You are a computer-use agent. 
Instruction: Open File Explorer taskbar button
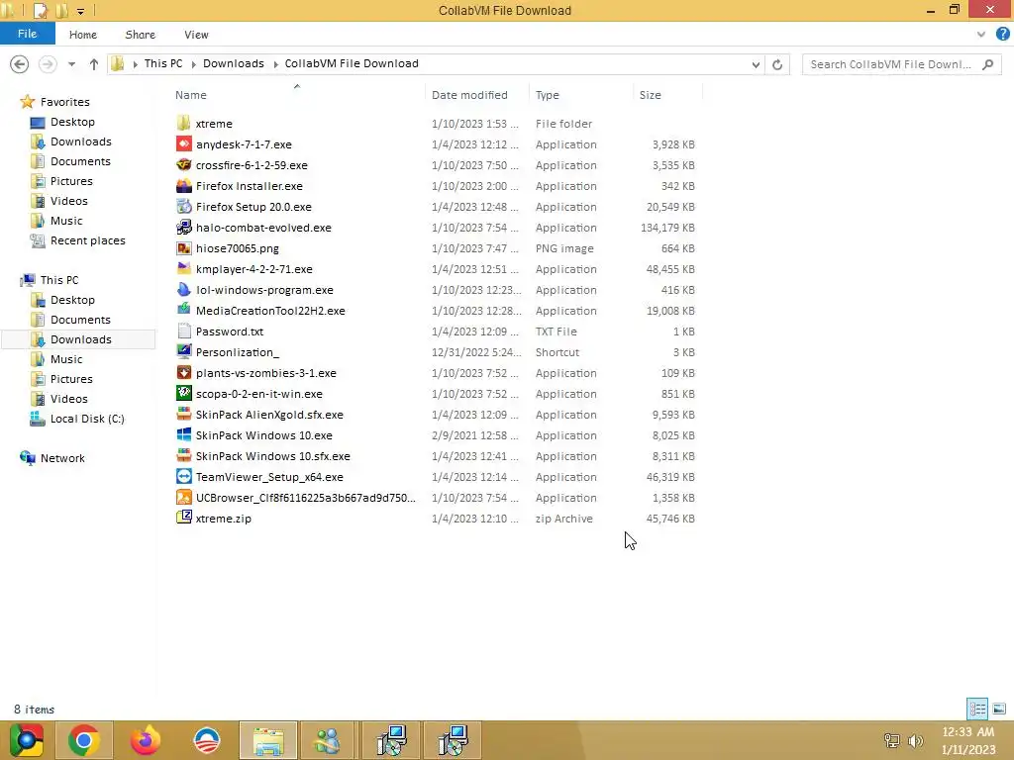pyautogui.click(x=268, y=740)
